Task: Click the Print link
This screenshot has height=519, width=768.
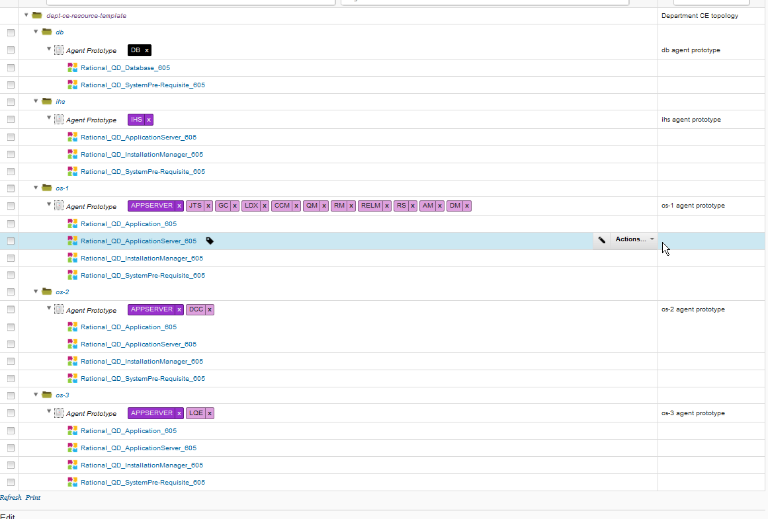Action: 33,498
